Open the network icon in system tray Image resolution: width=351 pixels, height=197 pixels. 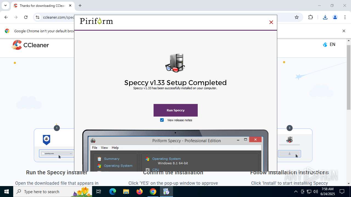[x=309, y=192]
